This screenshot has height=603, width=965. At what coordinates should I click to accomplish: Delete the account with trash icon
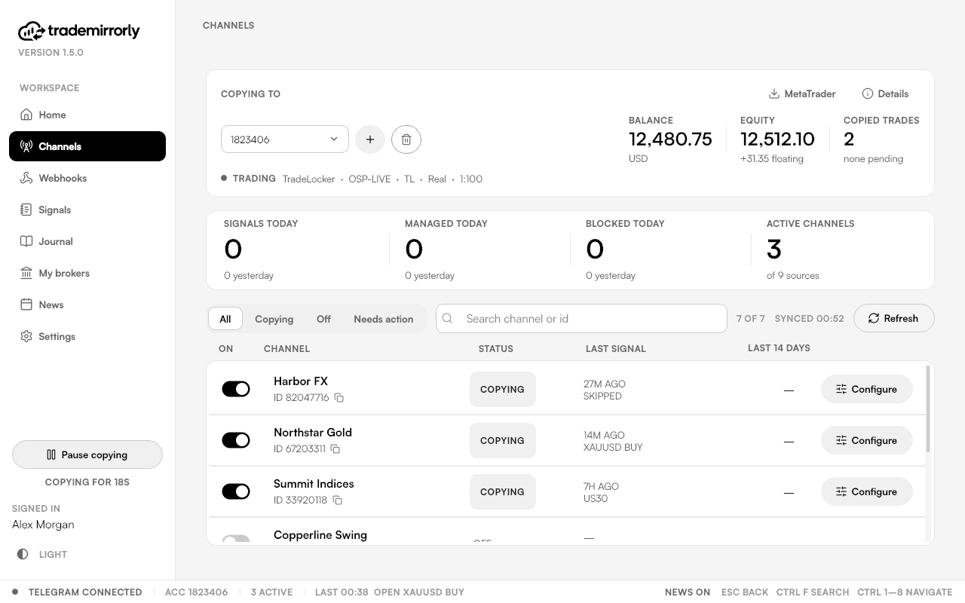coord(406,139)
